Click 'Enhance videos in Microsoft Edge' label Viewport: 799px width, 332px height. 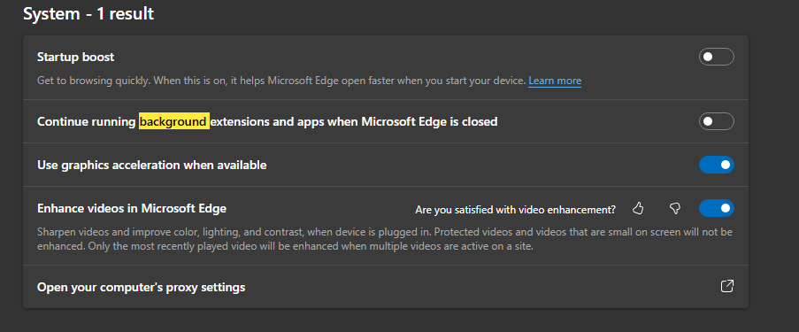pyautogui.click(x=132, y=208)
